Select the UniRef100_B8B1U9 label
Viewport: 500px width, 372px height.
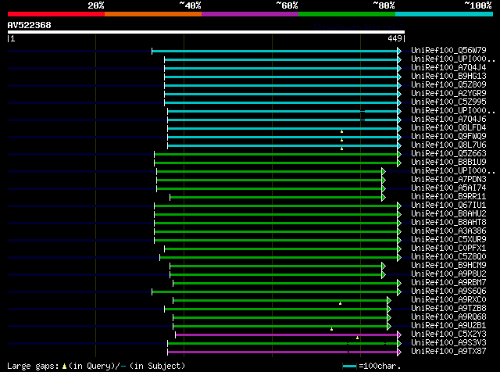[448, 163]
